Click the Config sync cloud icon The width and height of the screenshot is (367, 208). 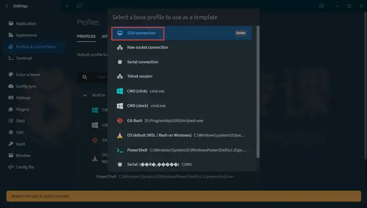(11, 86)
